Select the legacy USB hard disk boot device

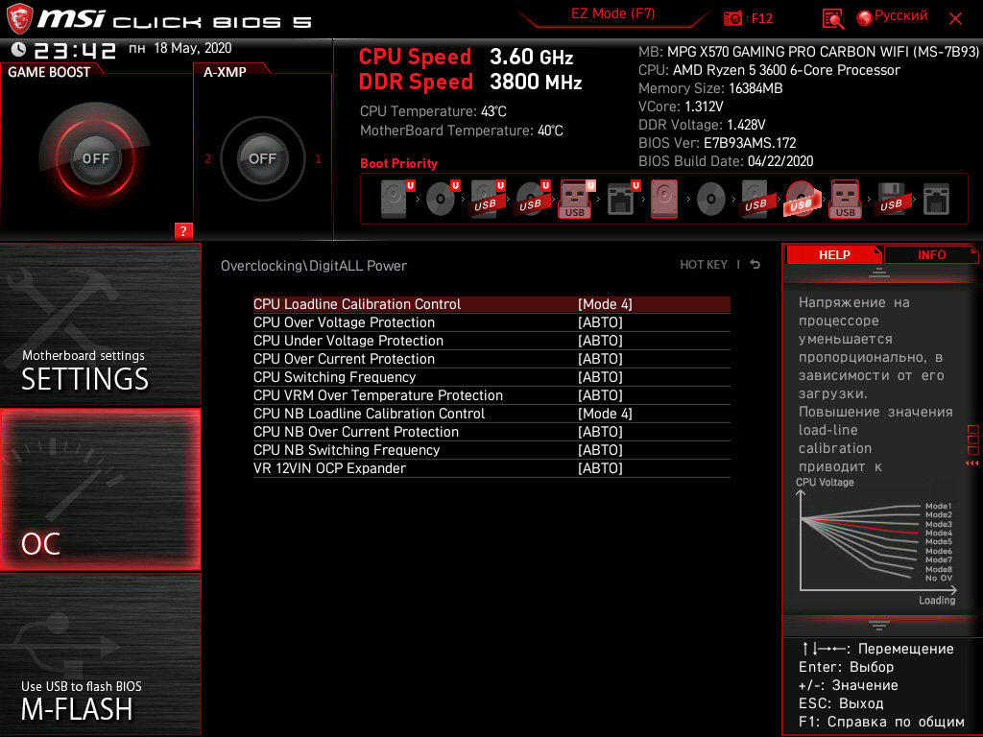point(755,200)
